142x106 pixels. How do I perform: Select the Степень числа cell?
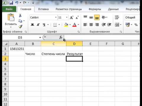coord(54,54)
